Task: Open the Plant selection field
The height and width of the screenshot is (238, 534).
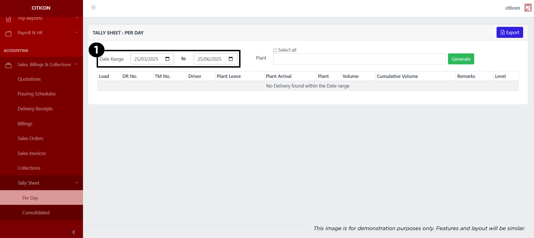Action: tap(359, 59)
